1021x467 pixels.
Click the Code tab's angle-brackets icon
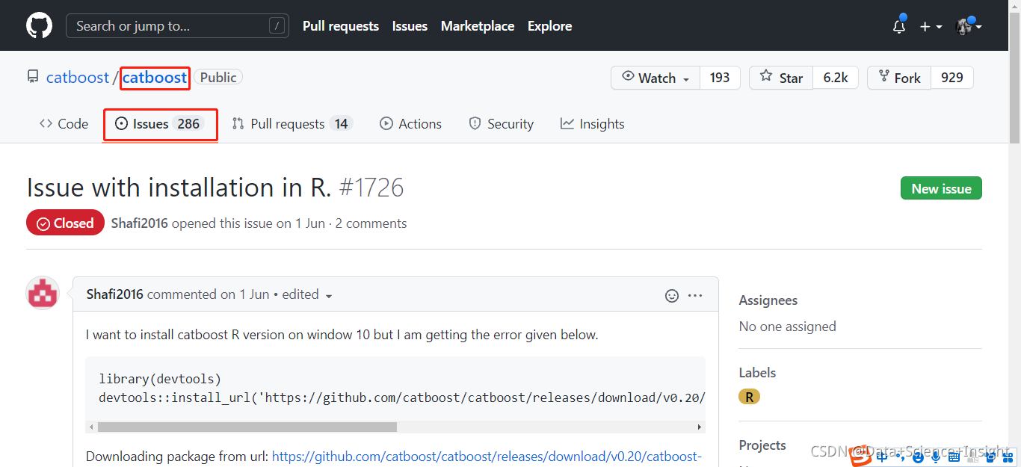pyautogui.click(x=45, y=123)
